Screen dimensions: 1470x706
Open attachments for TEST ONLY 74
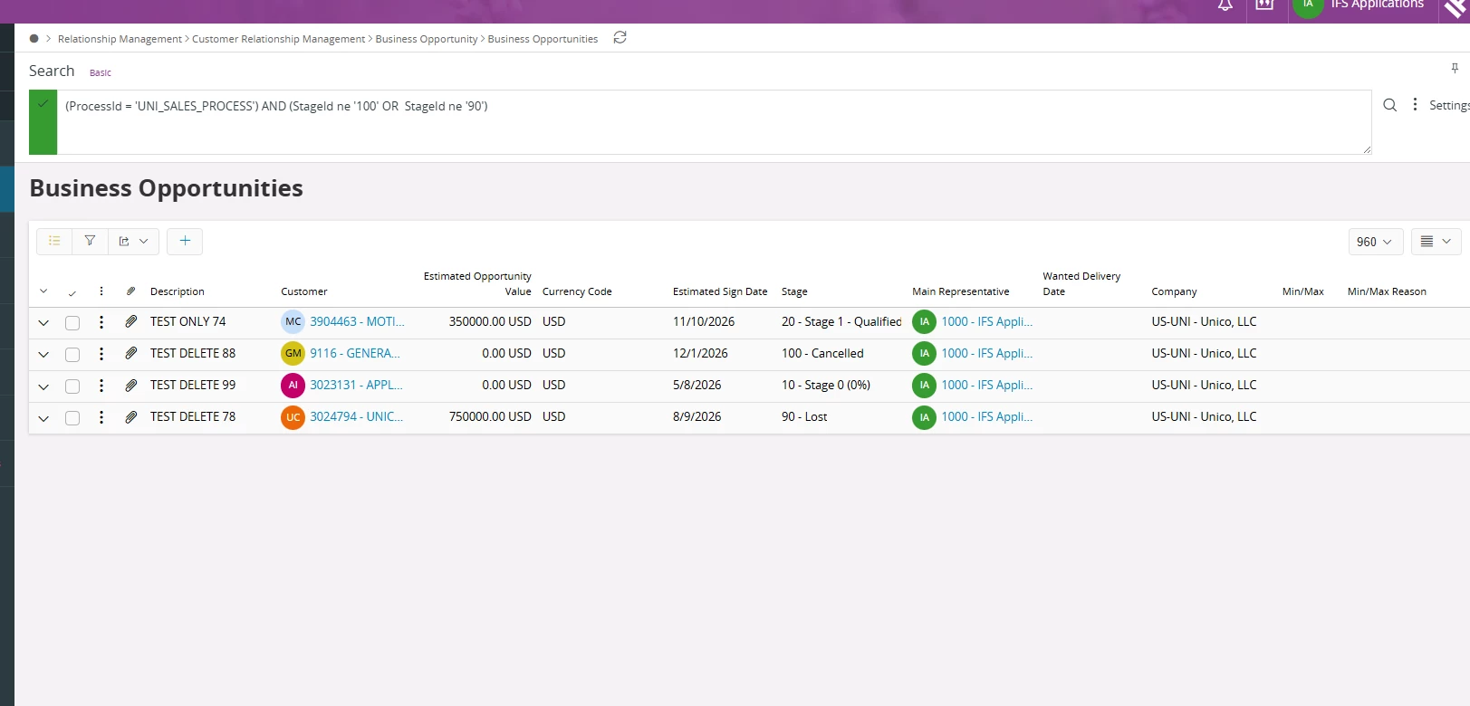(131, 321)
